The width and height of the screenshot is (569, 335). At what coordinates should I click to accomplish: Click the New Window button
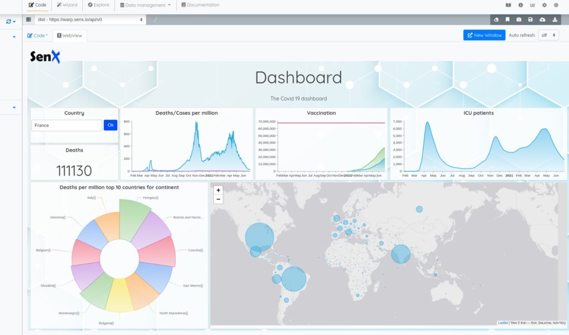(x=484, y=35)
